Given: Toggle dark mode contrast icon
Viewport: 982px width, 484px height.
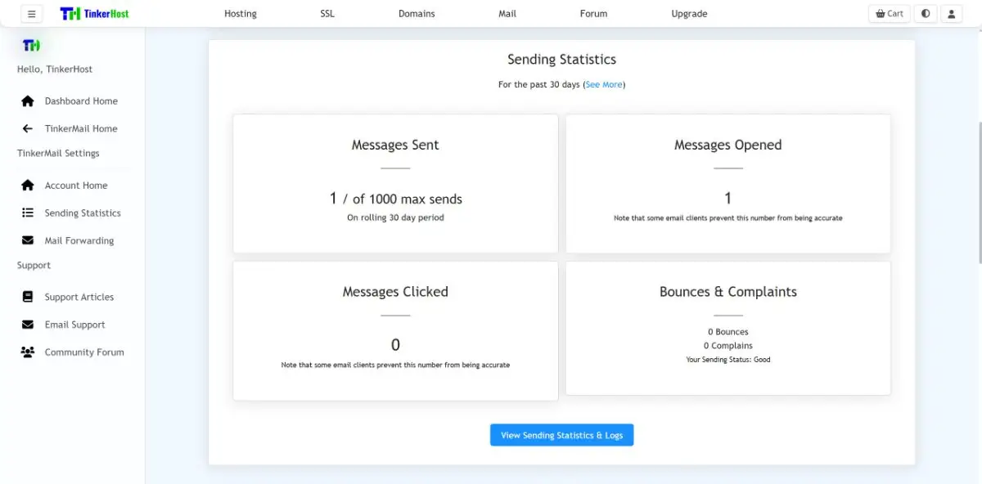Looking at the screenshot, I should click(926, 14).
